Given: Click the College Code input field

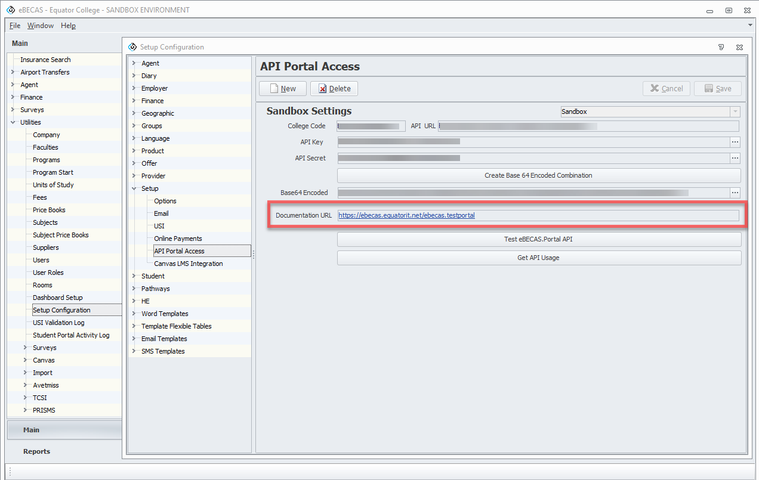Looking at the screenshot, I should 371,126.
